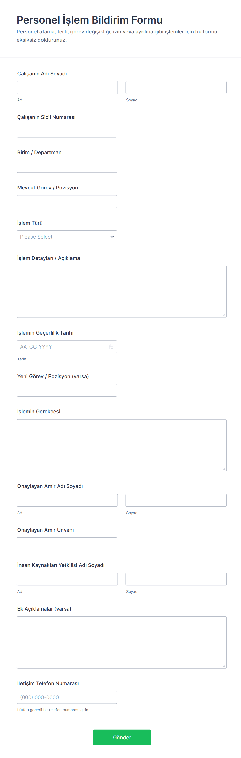Click the Ek Açıklamalar textarea

click(x=122, y=642)
